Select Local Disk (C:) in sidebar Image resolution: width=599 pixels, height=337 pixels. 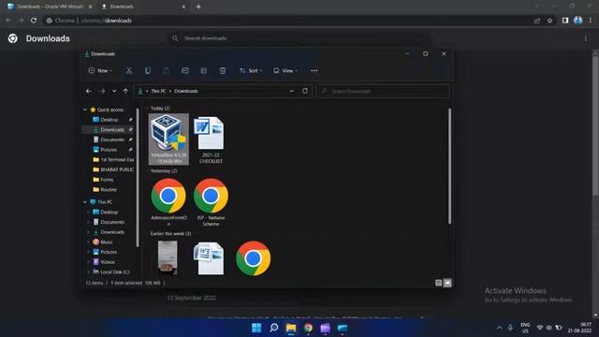click(114, 271)
